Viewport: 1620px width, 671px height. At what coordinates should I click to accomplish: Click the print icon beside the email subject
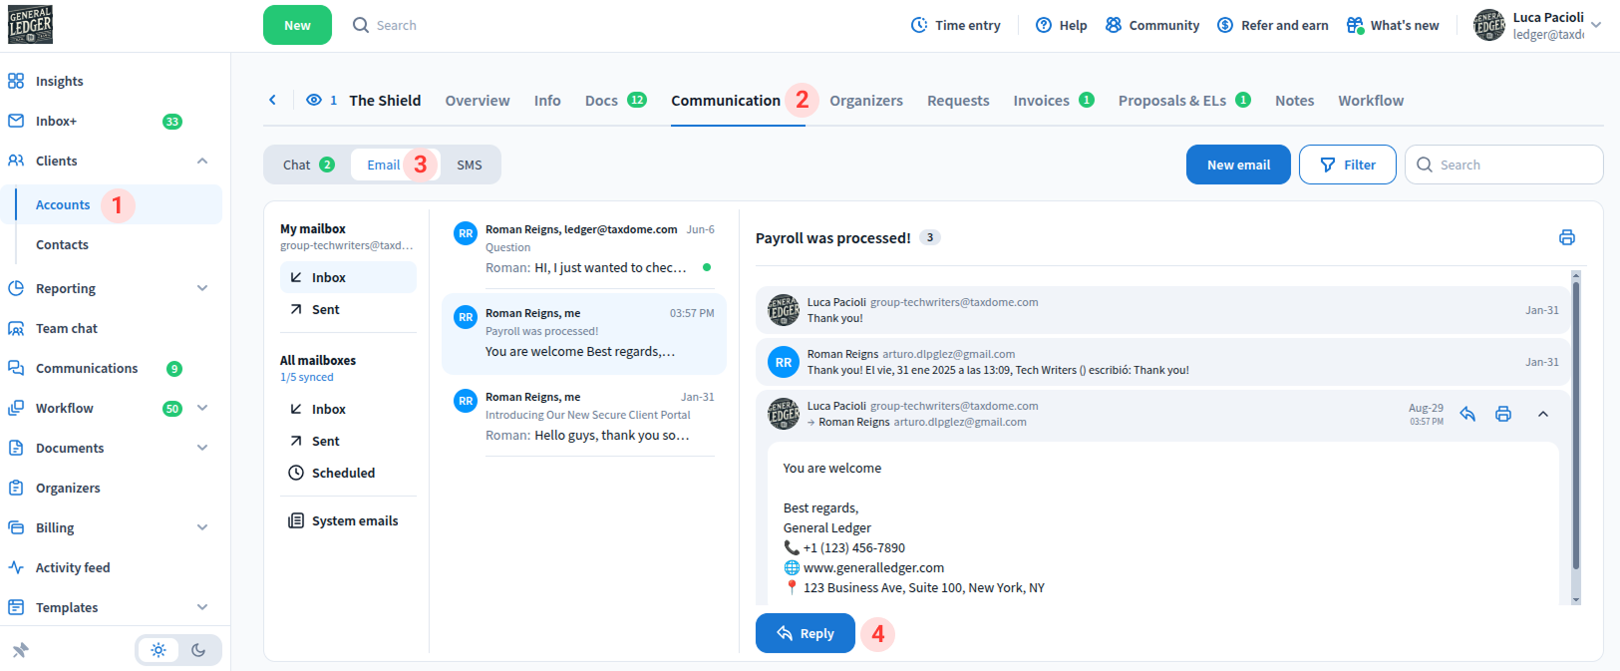[1566, 237]
